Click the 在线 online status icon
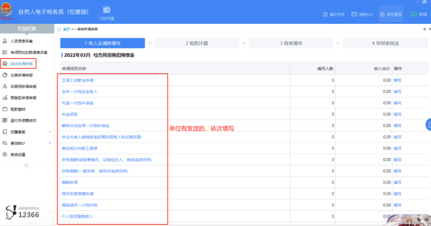The width and height of the screenshot is (431, 226). click(x=414, y=14)
